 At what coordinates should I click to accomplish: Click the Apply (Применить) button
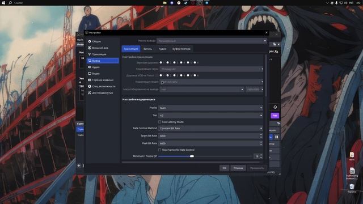click(257, 168)
